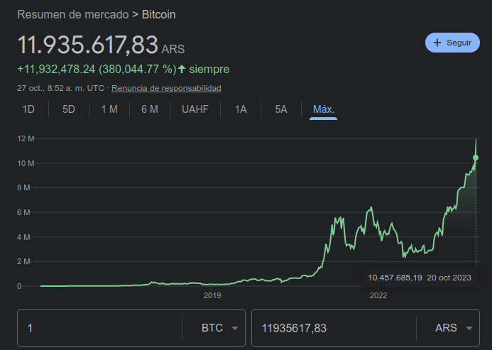Viewport: 492px width, 350px height.
Task: Click the 2019 axis label
Action: (212, 295)
